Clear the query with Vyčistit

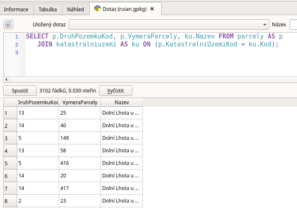116,91
